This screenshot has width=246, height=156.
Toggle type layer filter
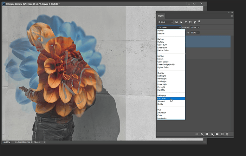(186, 22)
